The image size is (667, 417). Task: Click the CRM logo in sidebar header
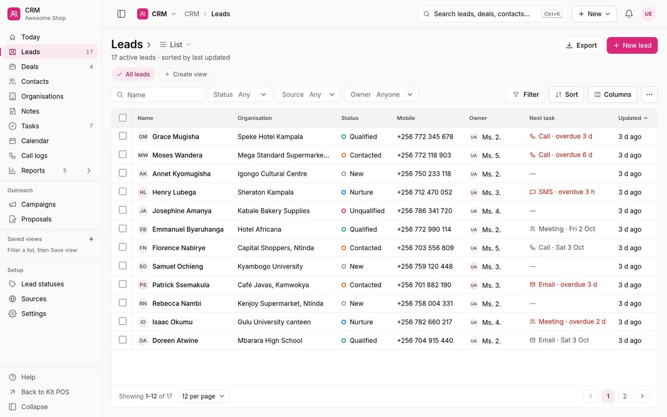coord(14,14)
